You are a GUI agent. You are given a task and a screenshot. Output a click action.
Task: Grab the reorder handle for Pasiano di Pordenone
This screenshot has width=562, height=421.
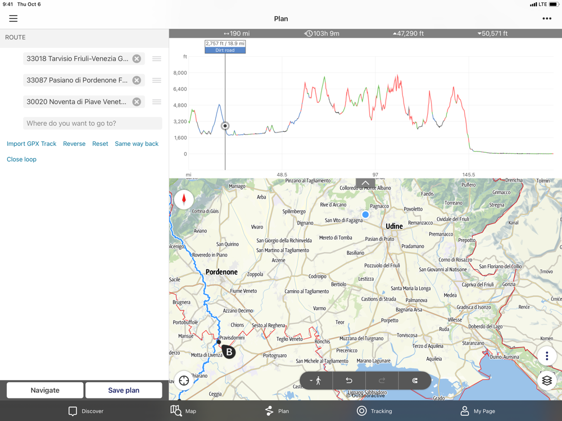click(x=157, y=80)
